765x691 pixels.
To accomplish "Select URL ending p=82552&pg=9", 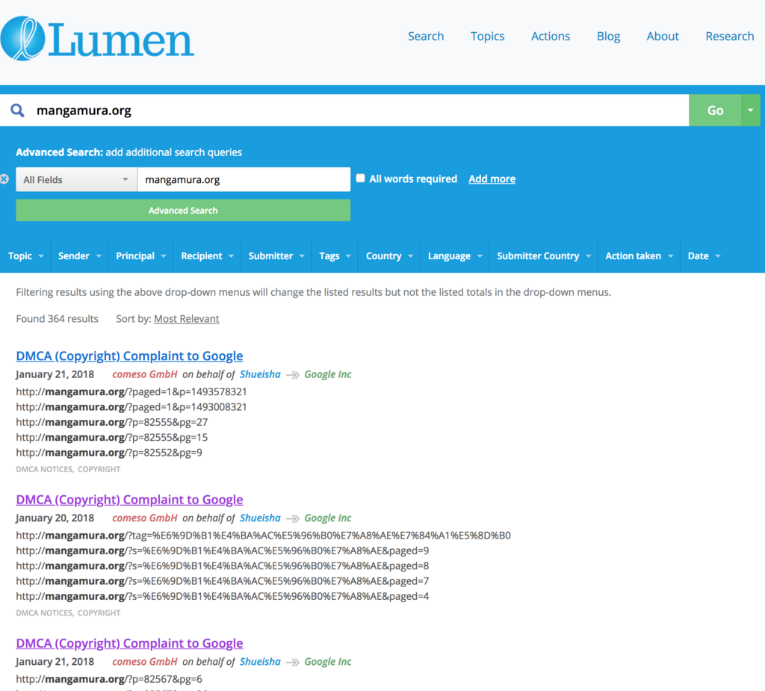I will tap(109, 453).
